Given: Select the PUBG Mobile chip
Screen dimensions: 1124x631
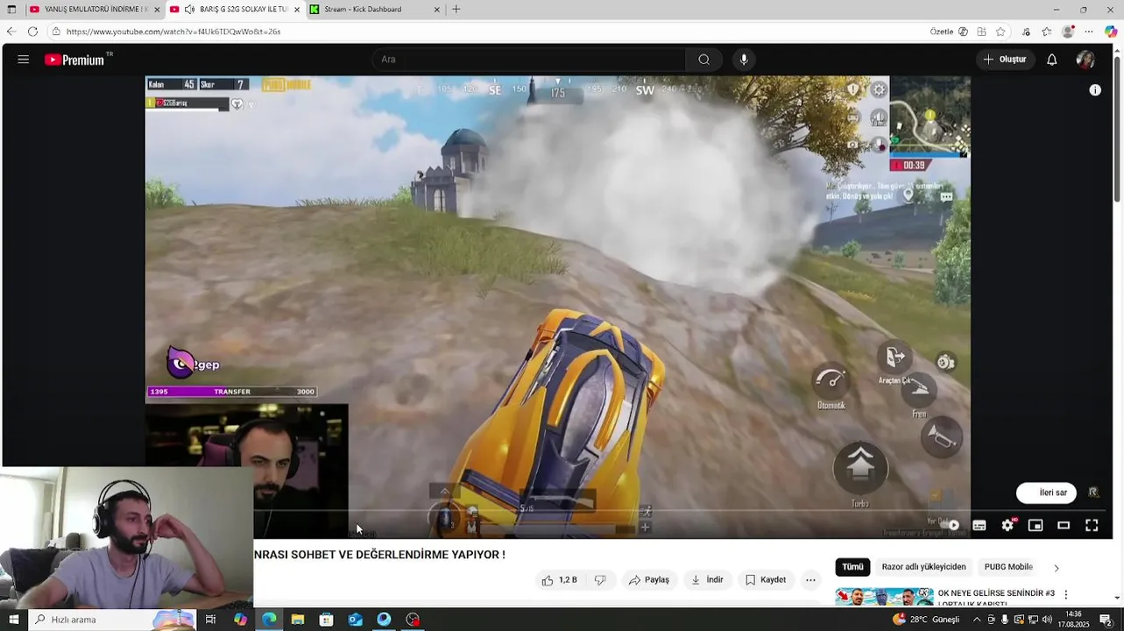Looking at the screenshot, I should (x=1008, y=567).
